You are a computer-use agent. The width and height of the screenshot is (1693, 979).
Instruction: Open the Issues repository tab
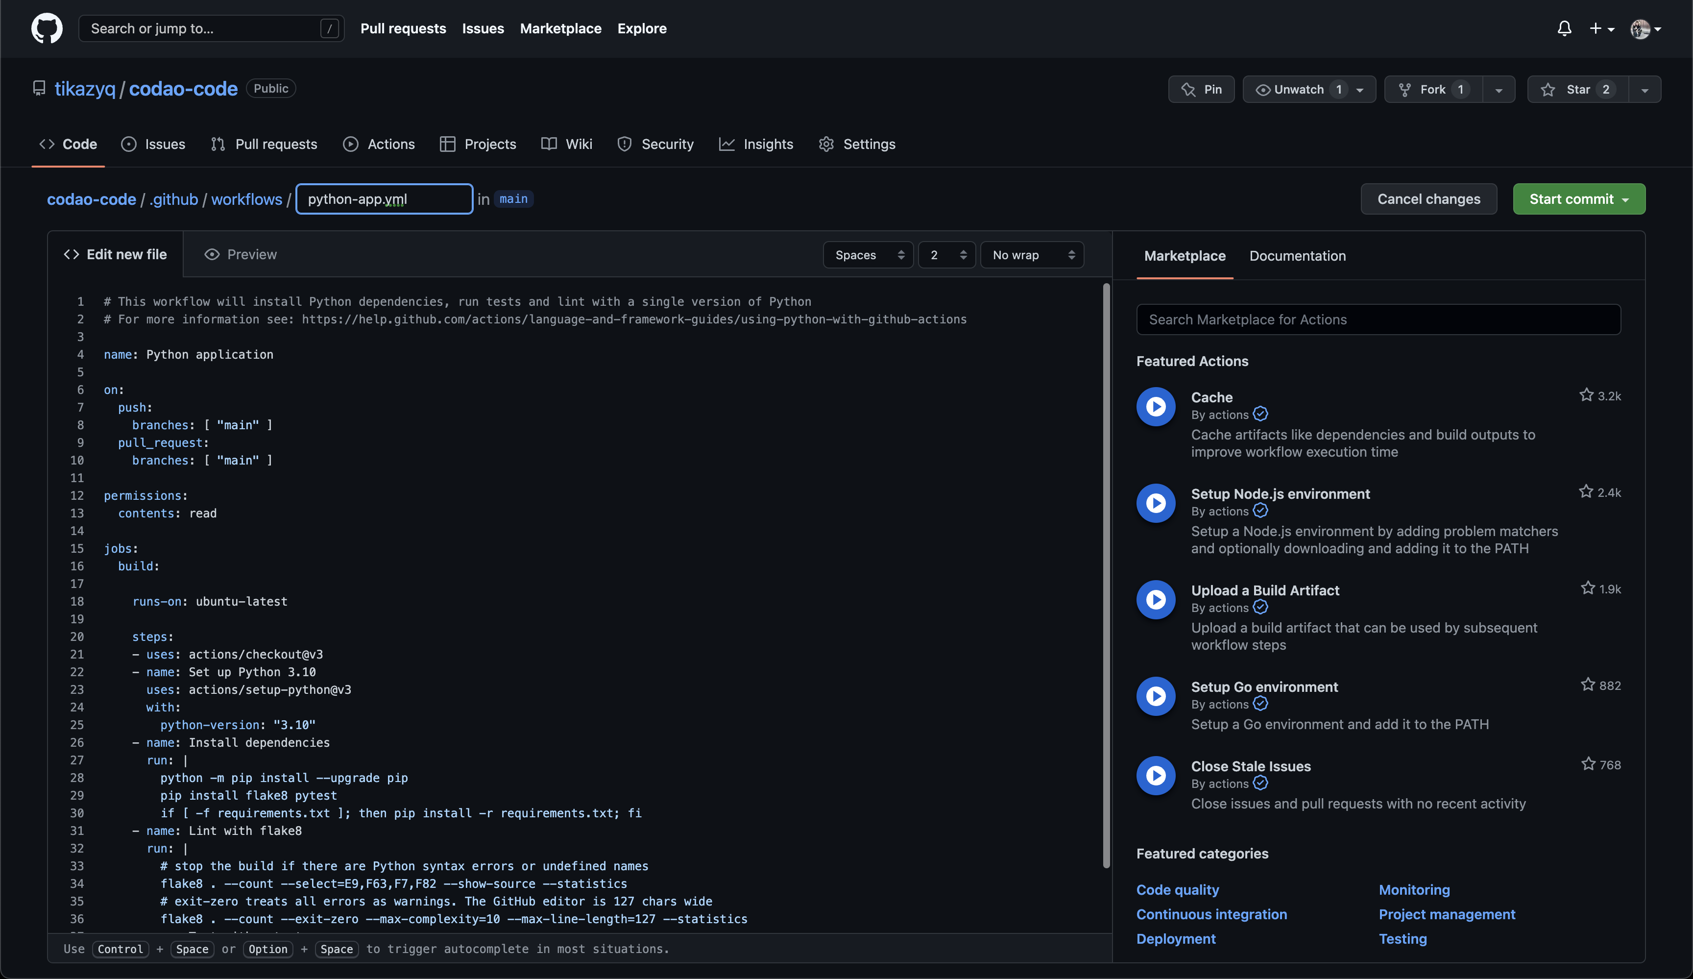[x=153, y=144]
